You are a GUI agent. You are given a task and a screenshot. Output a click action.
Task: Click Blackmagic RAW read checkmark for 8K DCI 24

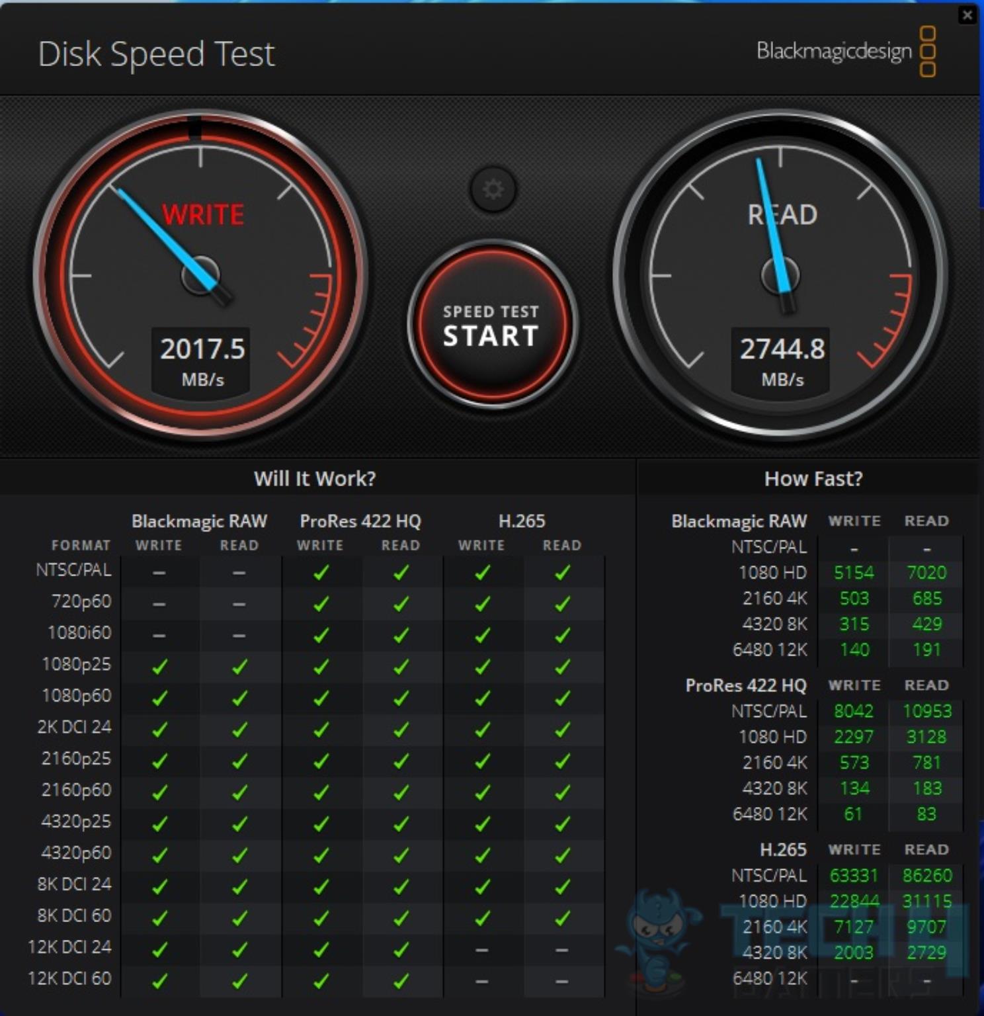pos(239,886)
